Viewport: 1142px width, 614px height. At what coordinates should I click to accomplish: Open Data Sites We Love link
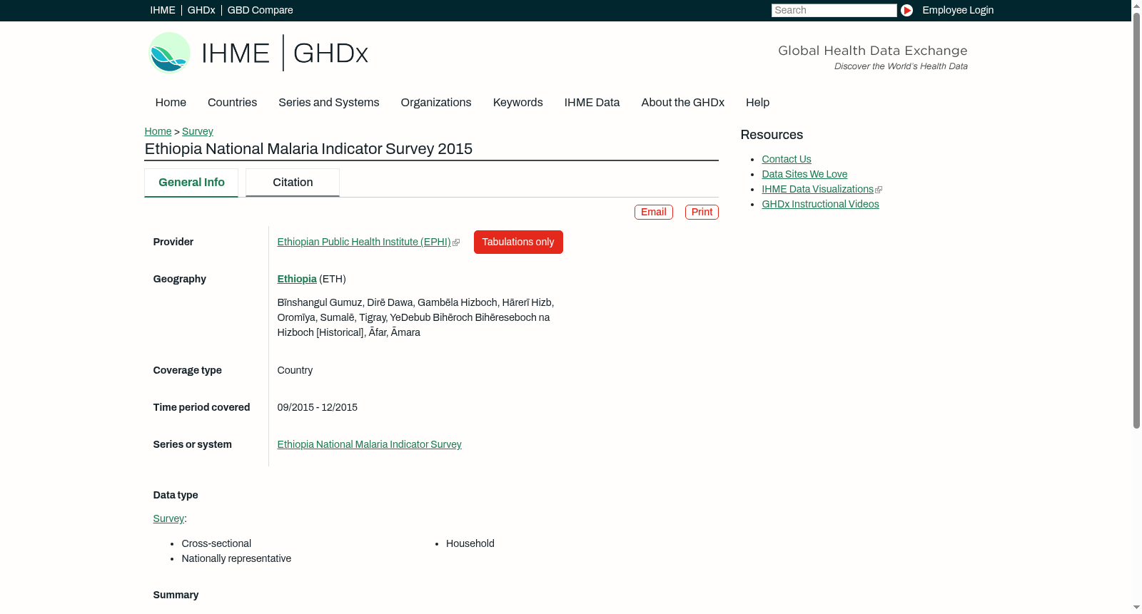pos(804,174)
